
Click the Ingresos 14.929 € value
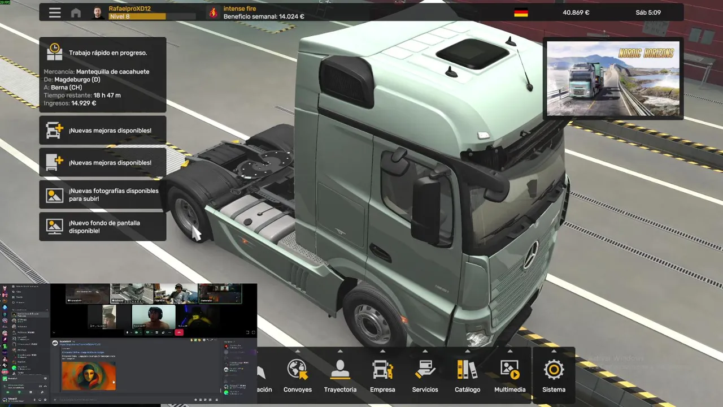click(x=84, y=103)
